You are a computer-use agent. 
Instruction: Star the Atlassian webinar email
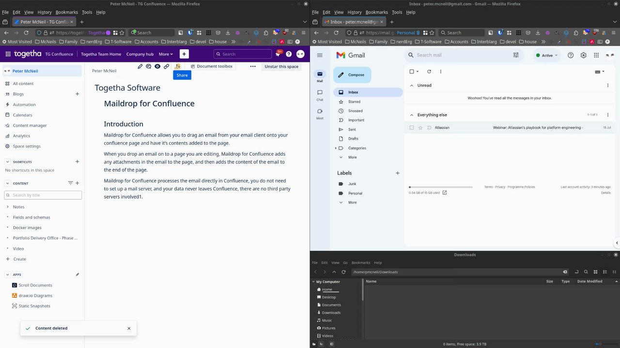click(x=420, y=128)
